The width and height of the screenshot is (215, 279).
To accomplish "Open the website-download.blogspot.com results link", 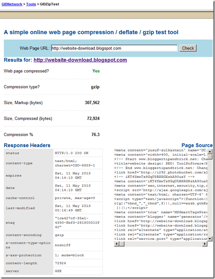I will coord(80,60).
